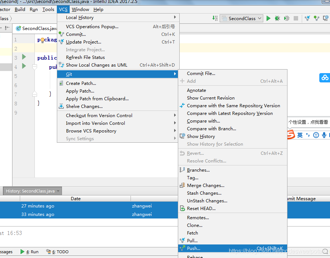Choose Commit... in VCS menu

pos(118,34)
